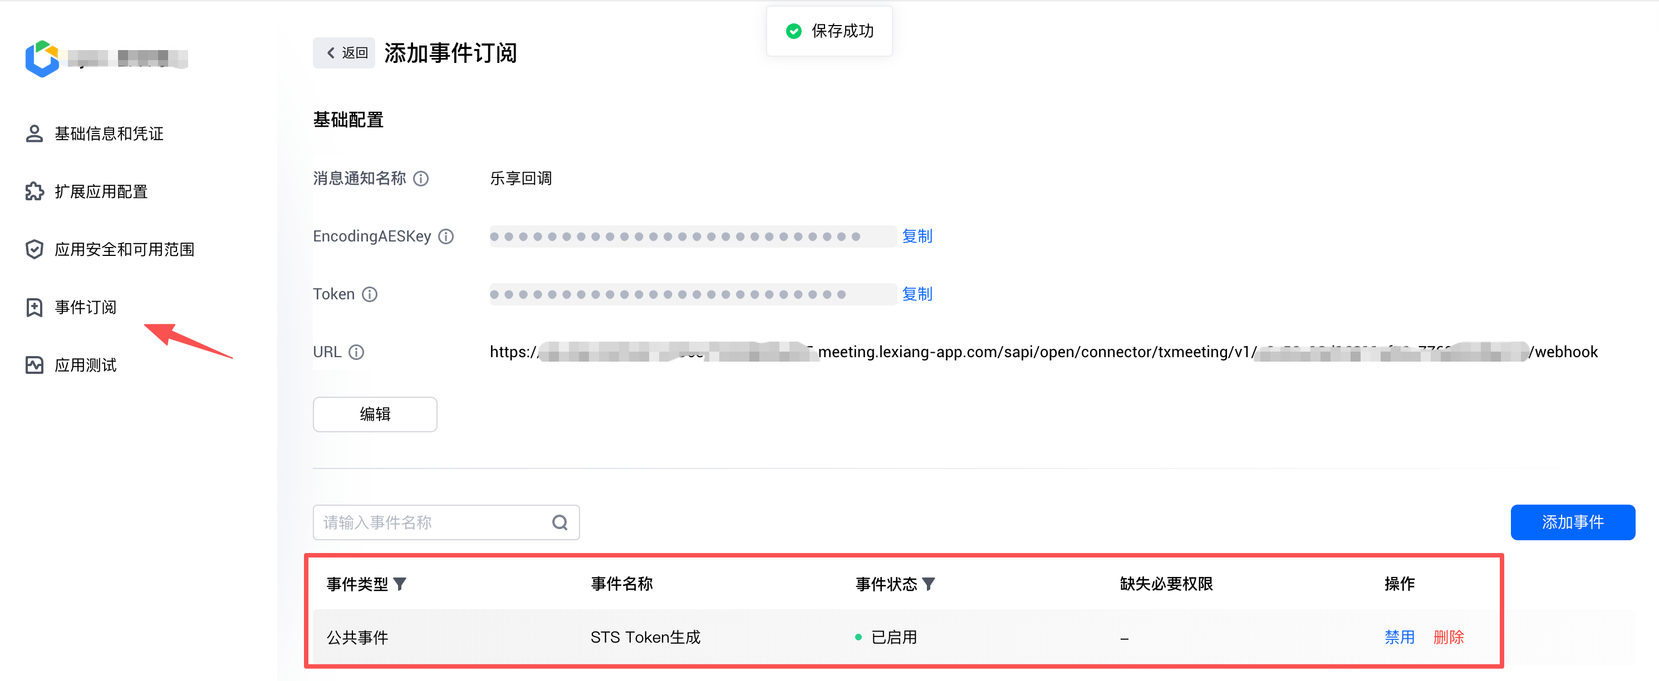1659x681 pixels.
Task: Copy the Token value
Action: pos(917,294)
